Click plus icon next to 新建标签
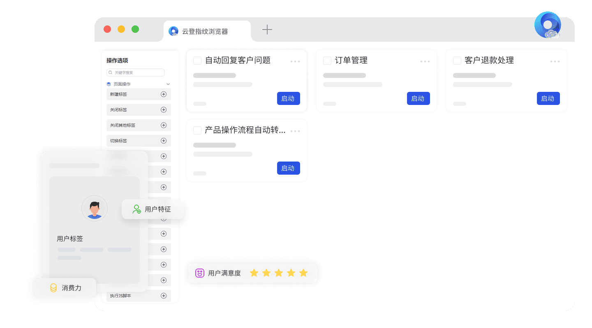This screenshot has height=328, width=592. coord(163,94)
